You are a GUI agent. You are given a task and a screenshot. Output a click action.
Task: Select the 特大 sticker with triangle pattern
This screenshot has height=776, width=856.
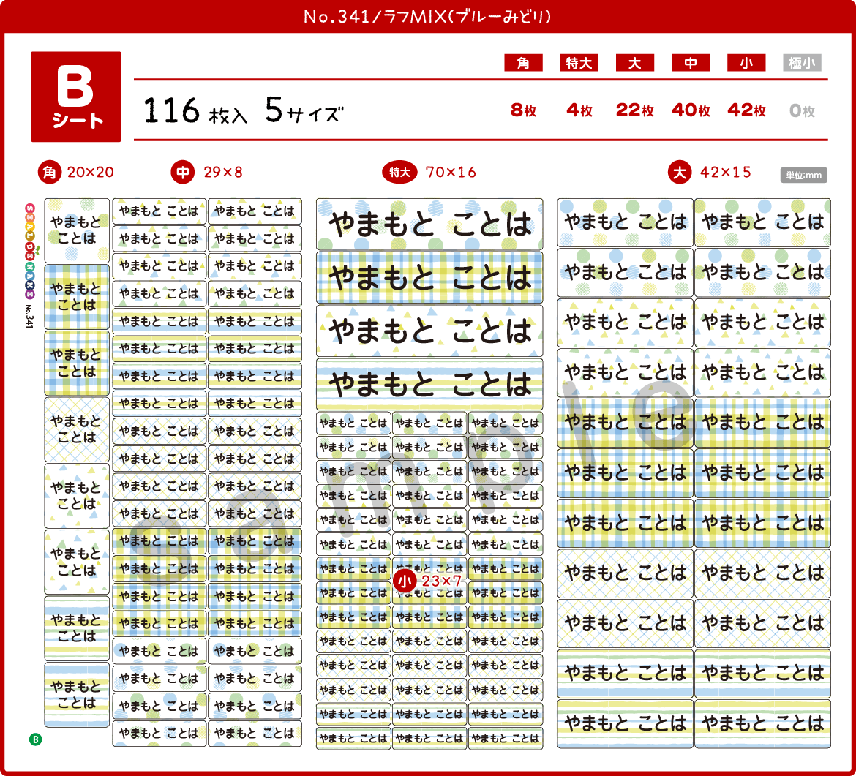(x=429, y=331)
